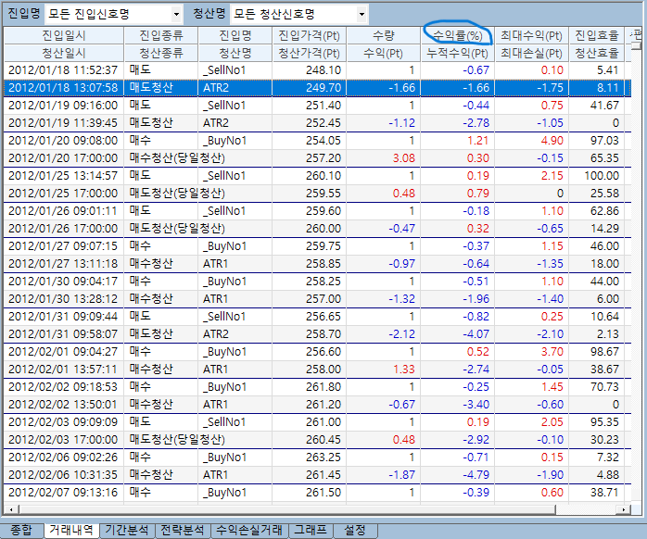
Task: Click the 누적수익(Pt) column header
Action: [457, 54]
